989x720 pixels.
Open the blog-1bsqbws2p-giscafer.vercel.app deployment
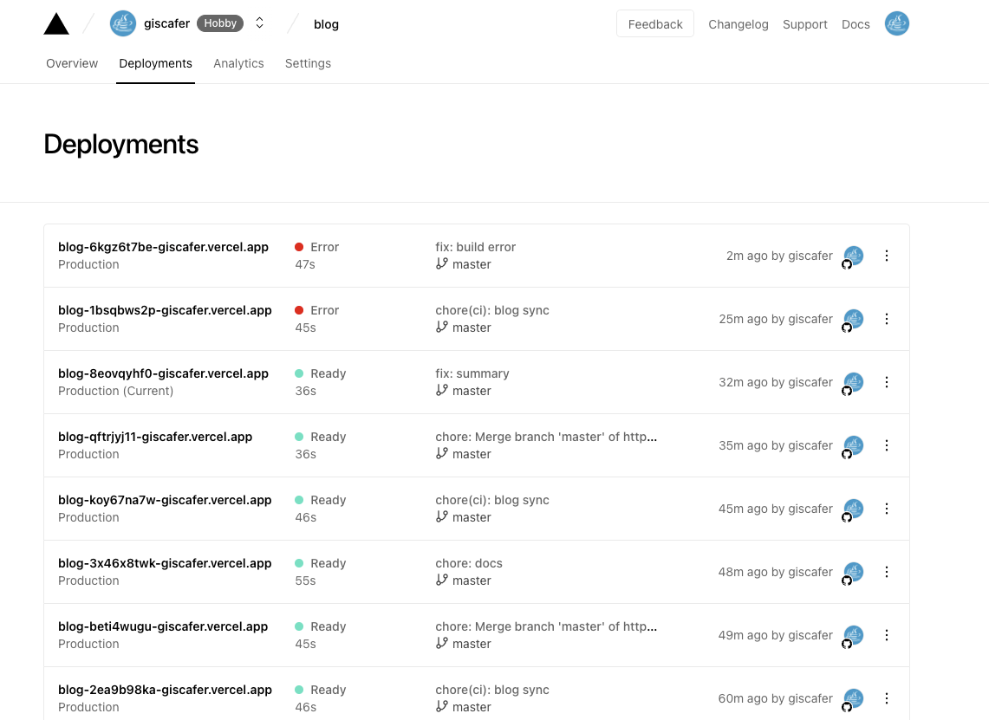(165, 310)
